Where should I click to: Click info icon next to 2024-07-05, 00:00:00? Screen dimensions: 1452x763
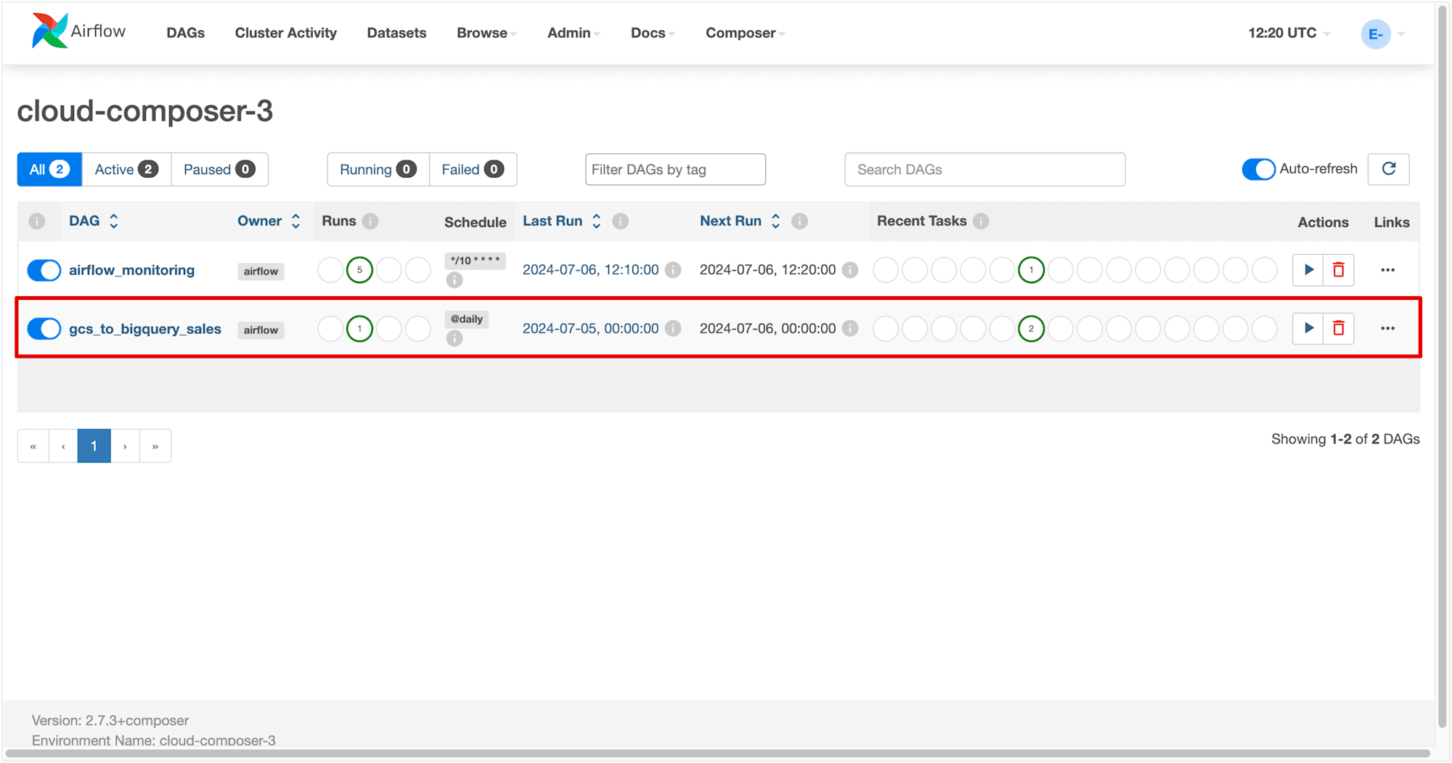[x=673, y=328]
